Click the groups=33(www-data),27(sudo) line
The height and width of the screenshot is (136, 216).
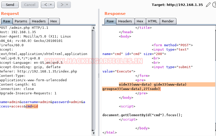pyautogui.click(x=131, y=89)
